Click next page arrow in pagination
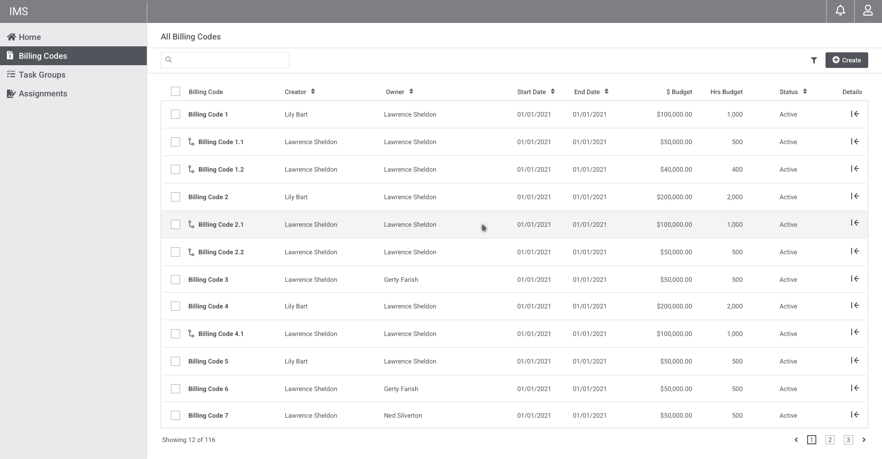 click(864, 440)
